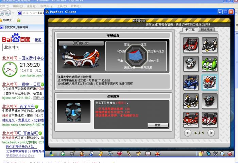The image size is (238, 163).
Task: Click the PopKart Client title bar icon
Action: click(x=47, y=12)
